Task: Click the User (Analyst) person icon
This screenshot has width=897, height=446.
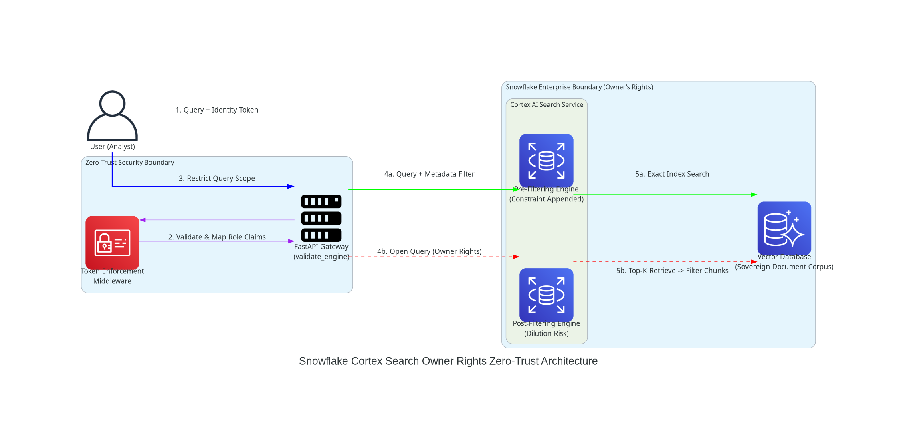Action: click(112, 115)
